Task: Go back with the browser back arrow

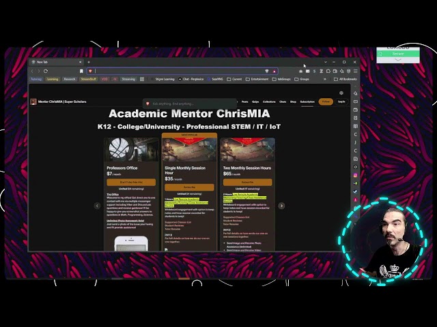Action: pyautogui.click(x=32, y=71)
